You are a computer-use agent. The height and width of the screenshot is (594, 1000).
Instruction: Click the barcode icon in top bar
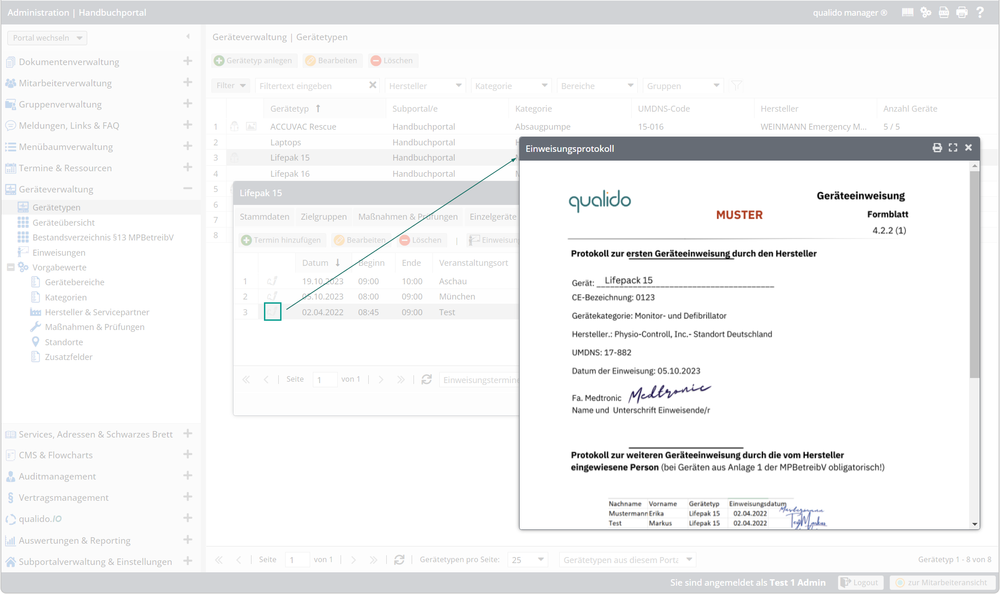click(x=907, y=12)
